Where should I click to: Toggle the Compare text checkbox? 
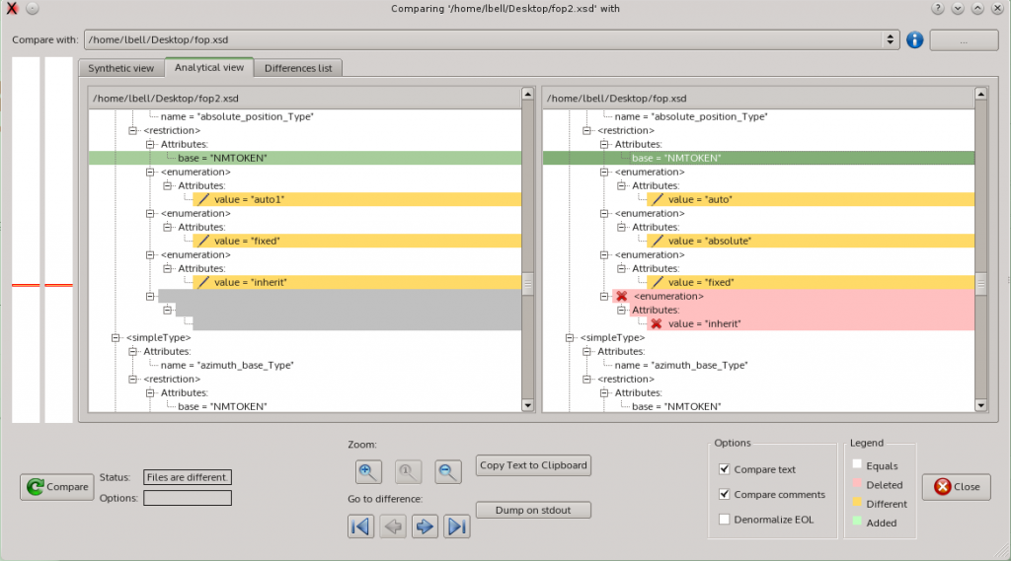[725, 469]
